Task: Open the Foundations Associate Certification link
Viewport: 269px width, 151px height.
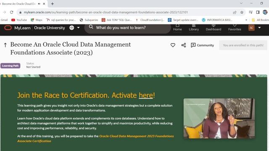Action: point(95,138)
